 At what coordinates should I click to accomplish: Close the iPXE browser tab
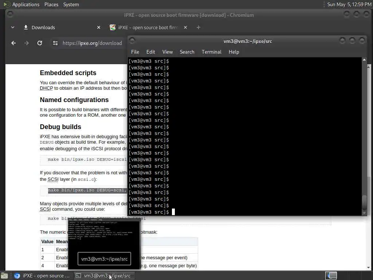point(185,27)
